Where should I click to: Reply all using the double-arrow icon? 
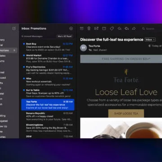[x=126, y=28]
